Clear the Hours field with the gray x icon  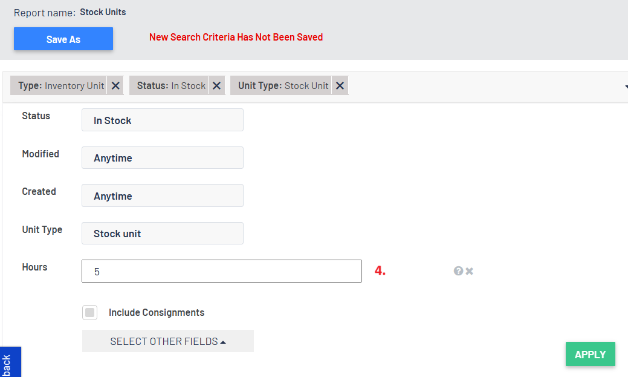470,271
